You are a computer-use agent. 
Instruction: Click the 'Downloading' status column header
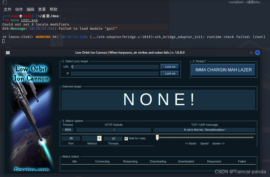coord(158,161)
